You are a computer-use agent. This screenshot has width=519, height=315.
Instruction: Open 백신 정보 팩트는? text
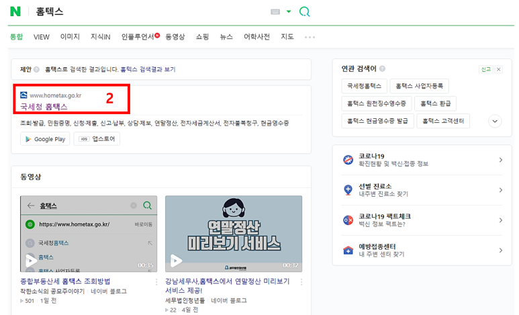pos(382,224)
